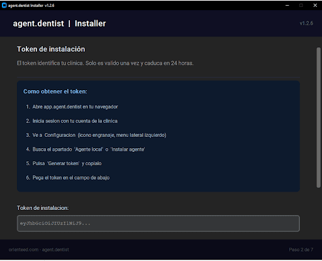Click the 'Token de instalacion:' field label
This screenshot has width=322, height=261.
[x=43, y=208]
